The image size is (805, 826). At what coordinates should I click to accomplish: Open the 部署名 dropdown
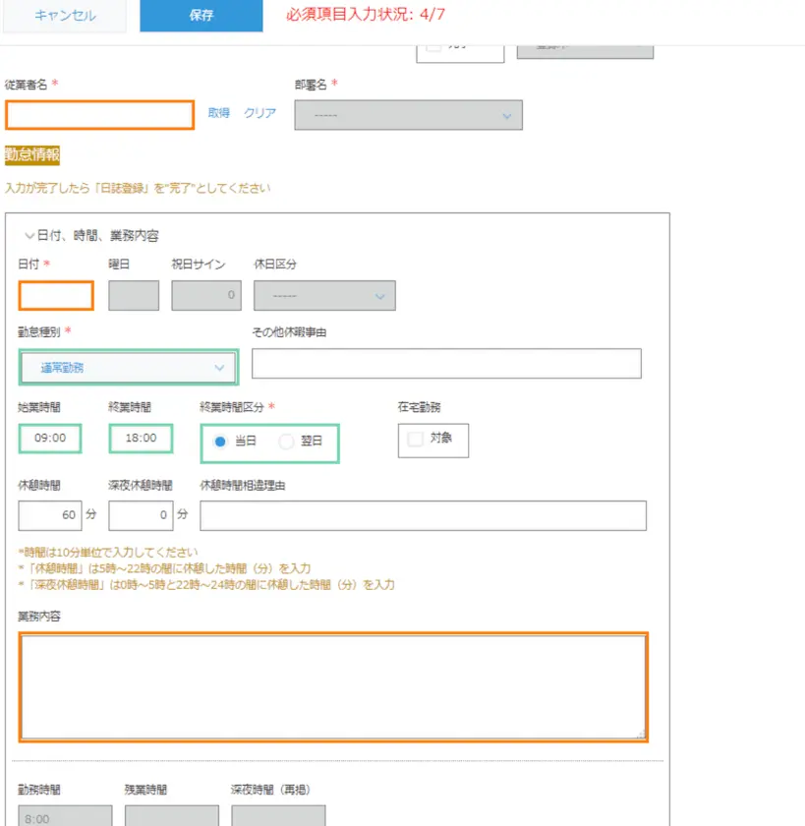click(412, 115)
